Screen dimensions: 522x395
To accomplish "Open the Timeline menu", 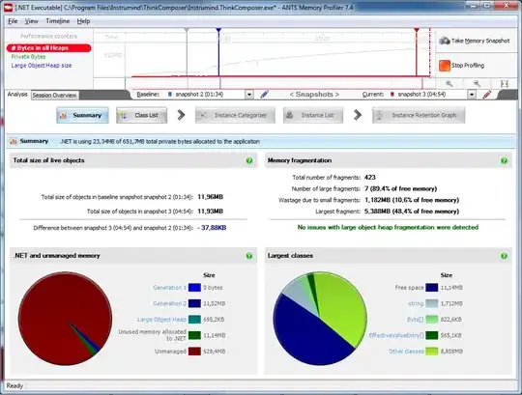I will [58, 21].
